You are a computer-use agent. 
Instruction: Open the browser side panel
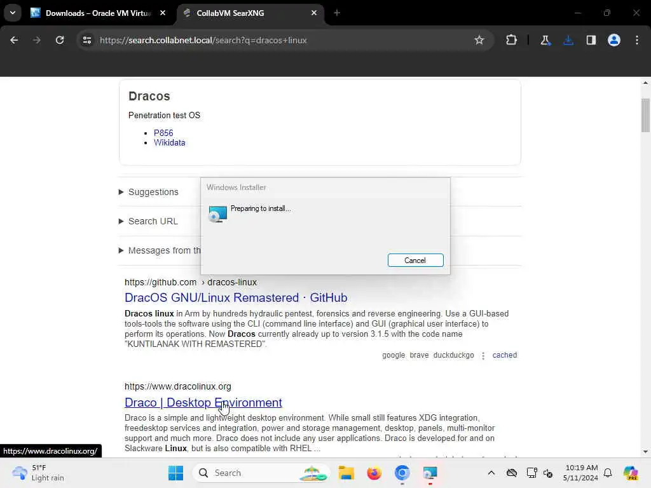(591, 40)
